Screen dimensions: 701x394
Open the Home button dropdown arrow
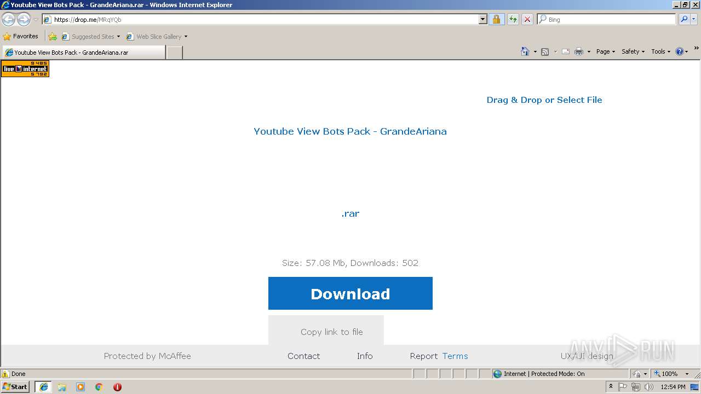click(535, 51)
